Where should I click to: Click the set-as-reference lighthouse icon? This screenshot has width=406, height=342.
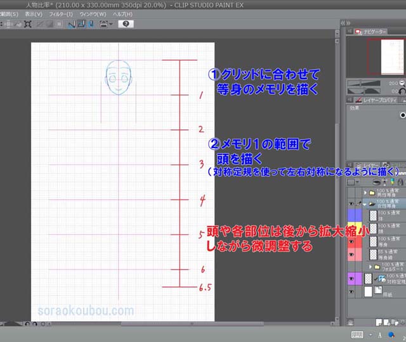coord(384,182)
